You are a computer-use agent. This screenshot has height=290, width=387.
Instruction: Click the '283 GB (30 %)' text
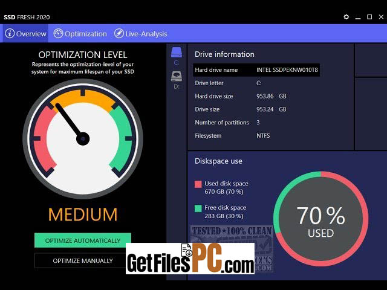click(x=224, y=216)
